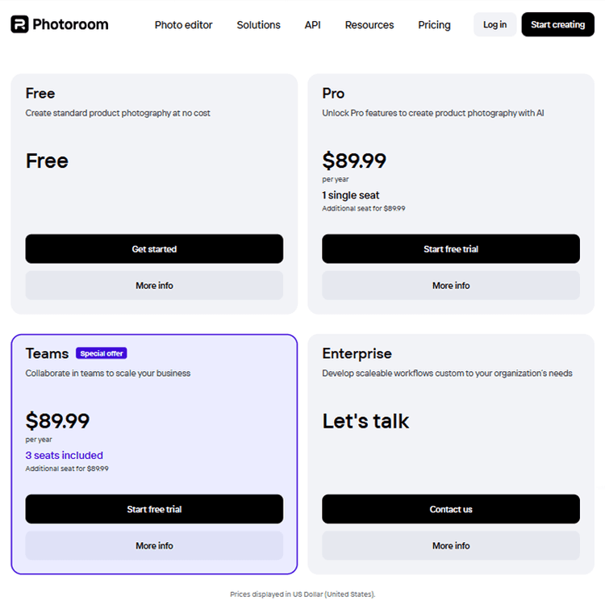The width and height of the screenshot is (605, 605).
Task: Open the Photo editor menu
Action: click(183, 25)
